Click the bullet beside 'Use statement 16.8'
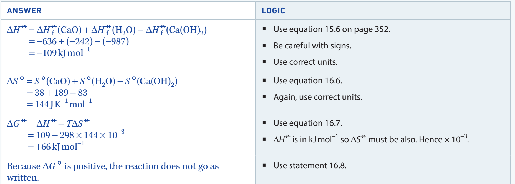Image resolution: width=515 pixels, height=184 pixels. click(x=264, y=165)
